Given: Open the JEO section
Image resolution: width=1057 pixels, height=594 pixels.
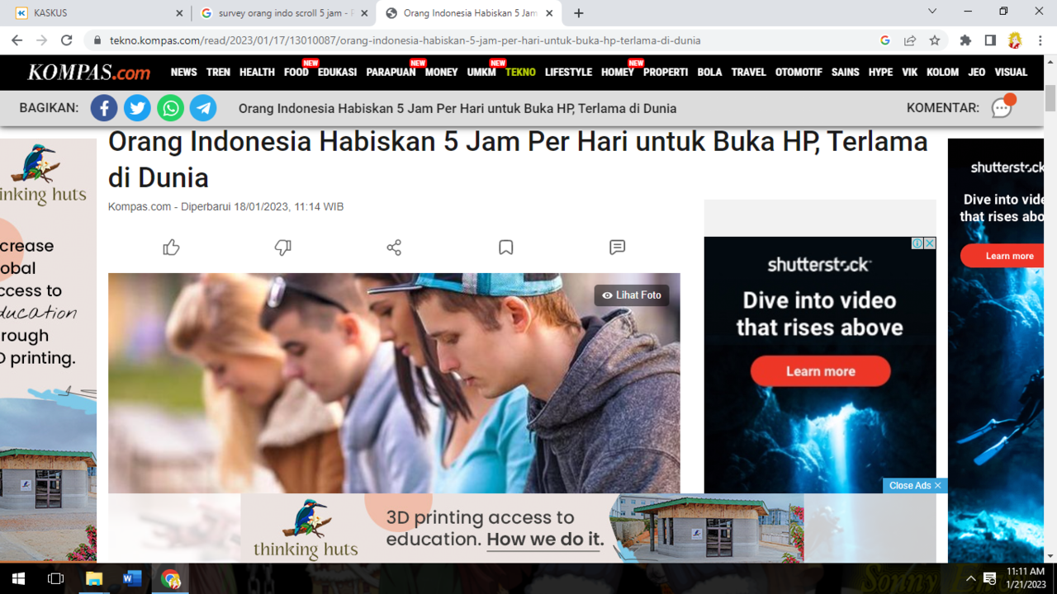Looking at the screenshot, I should (x=977, y=72).
